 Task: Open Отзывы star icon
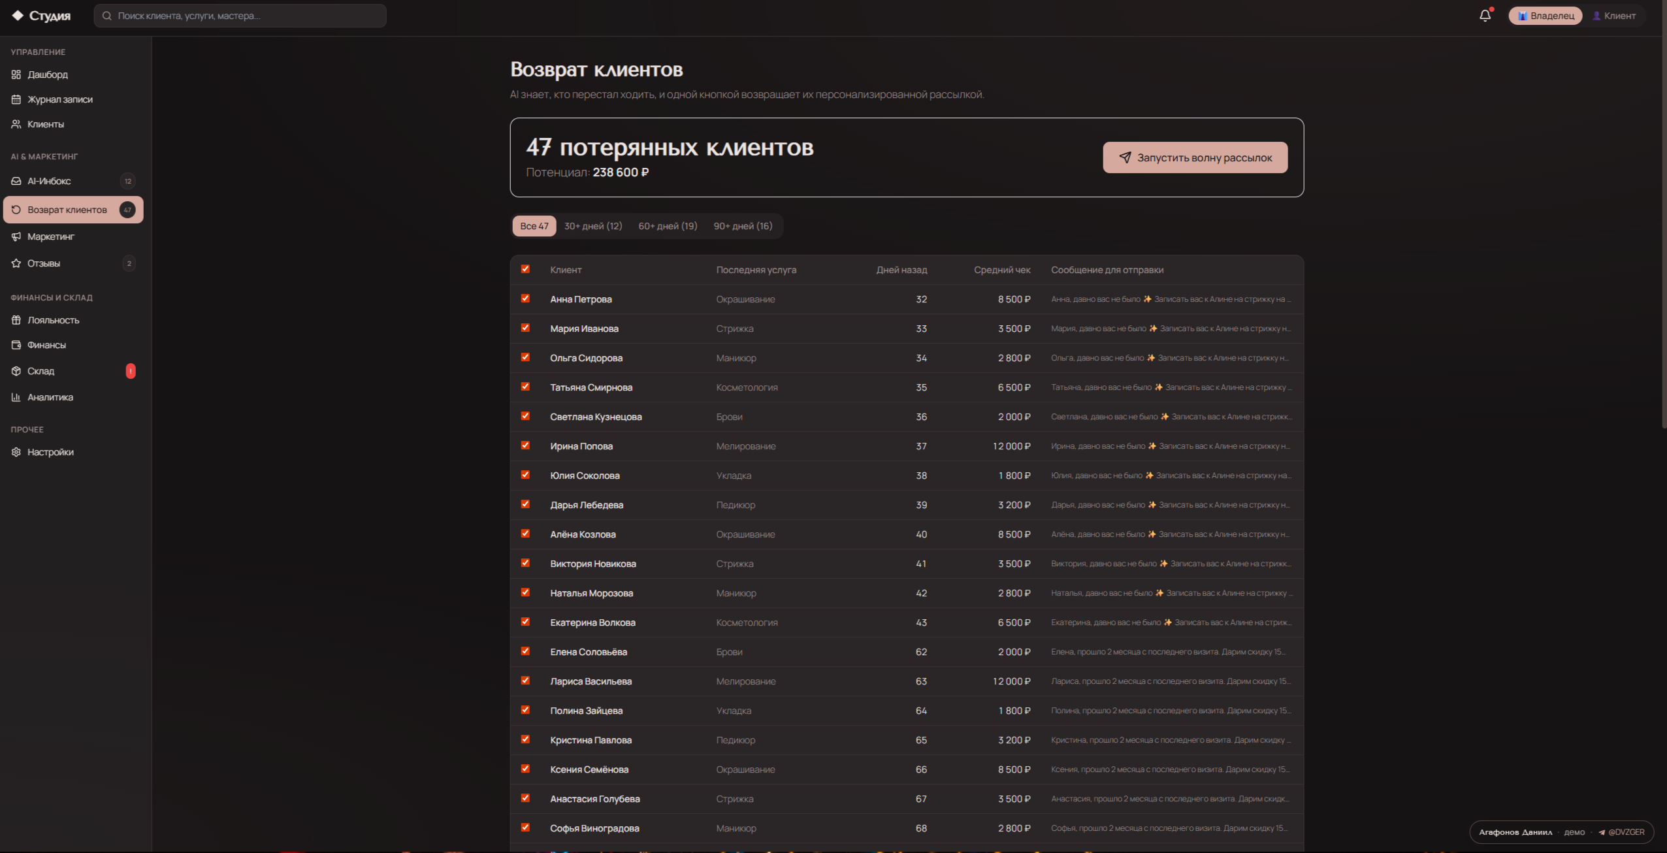click(16, 263)
